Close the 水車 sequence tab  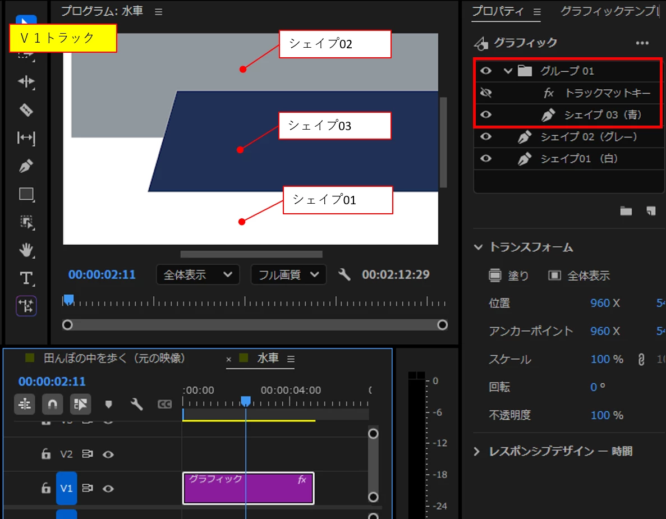[x=228, y=359]
